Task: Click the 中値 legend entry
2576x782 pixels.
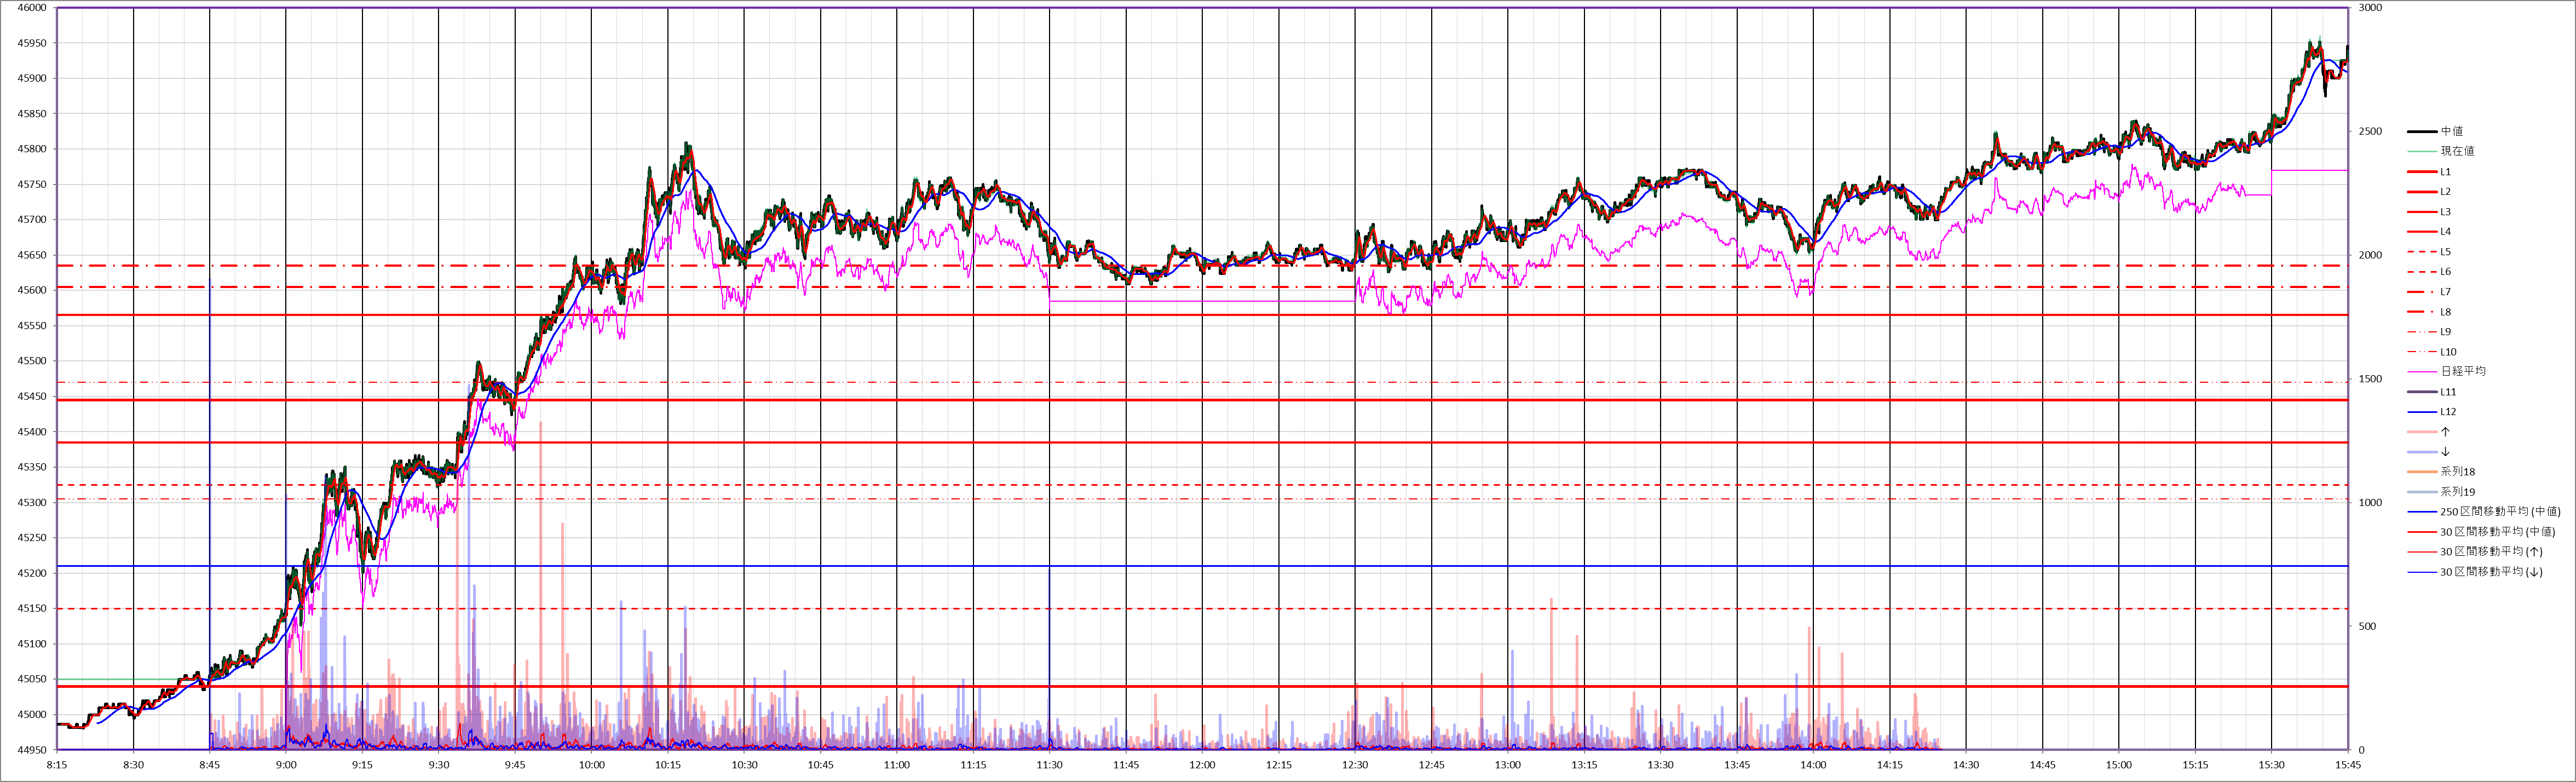Action: (x=2451, y=131)
